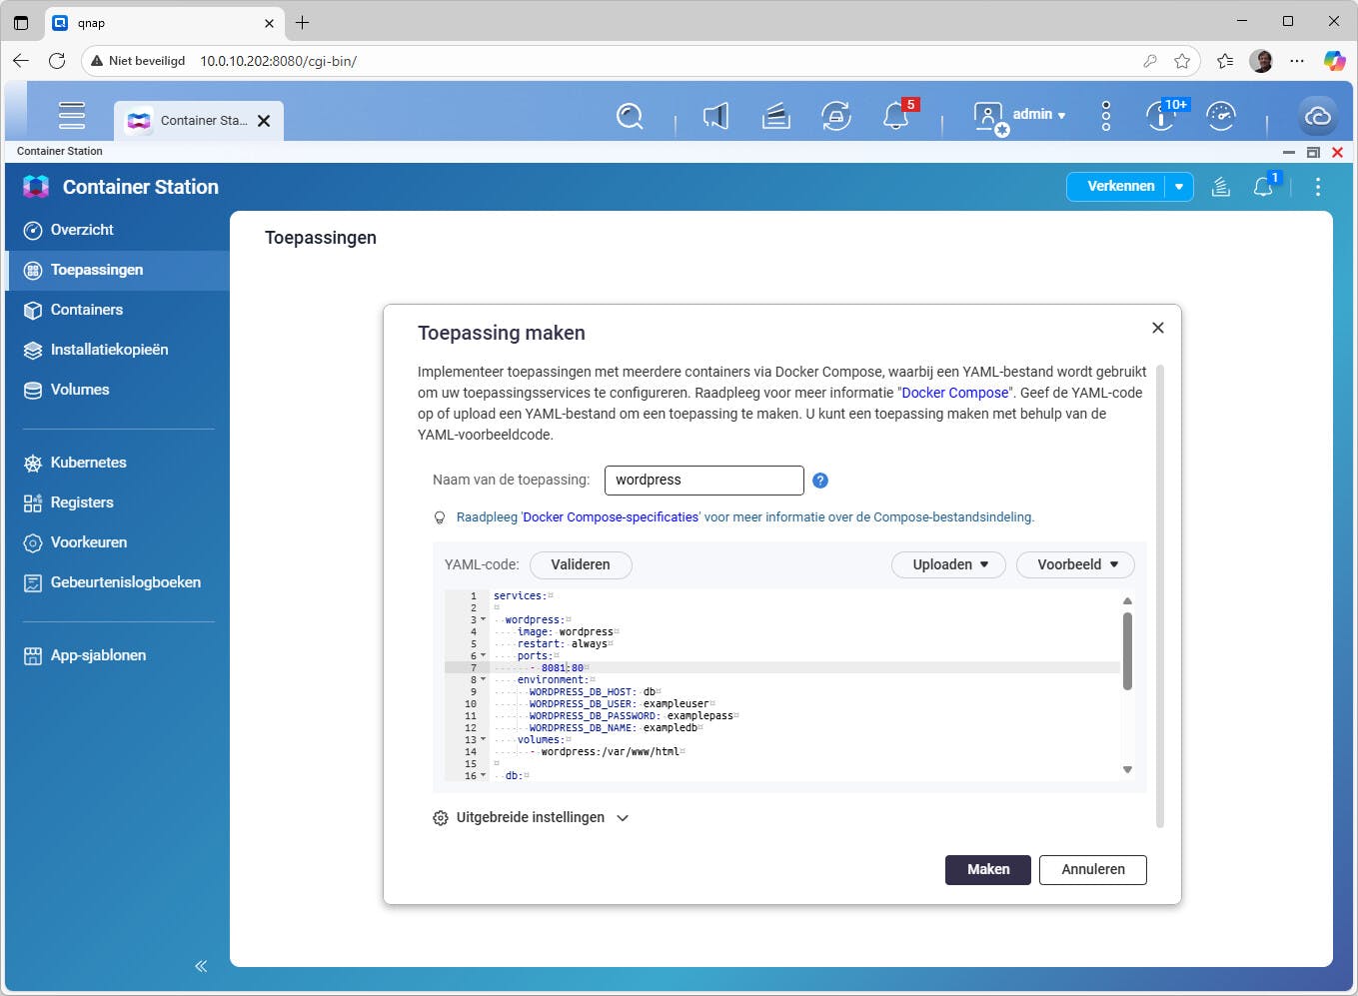Image resolution: width=1358 pixels, height=996 pixels.
Task: Select the Containers icon in the sidebar
Action: pos(32,310)
